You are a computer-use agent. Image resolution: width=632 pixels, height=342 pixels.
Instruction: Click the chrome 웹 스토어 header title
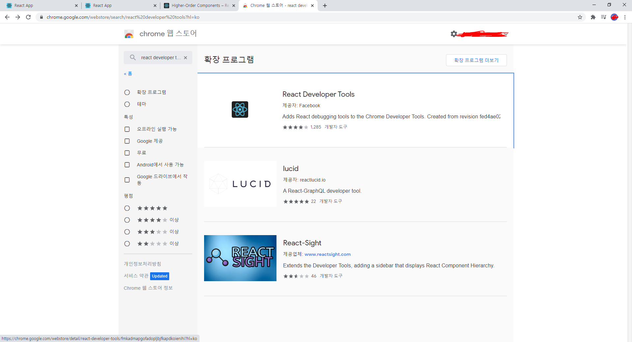coord(168,34)
